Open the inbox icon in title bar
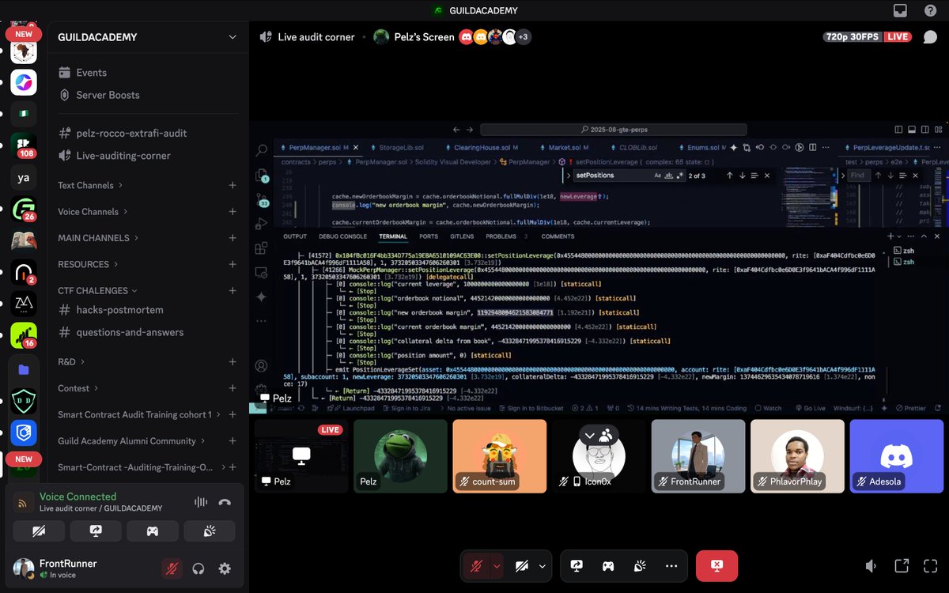Image resolution: width=949 pixels, height=593 pixels. (x=900, y=10)
